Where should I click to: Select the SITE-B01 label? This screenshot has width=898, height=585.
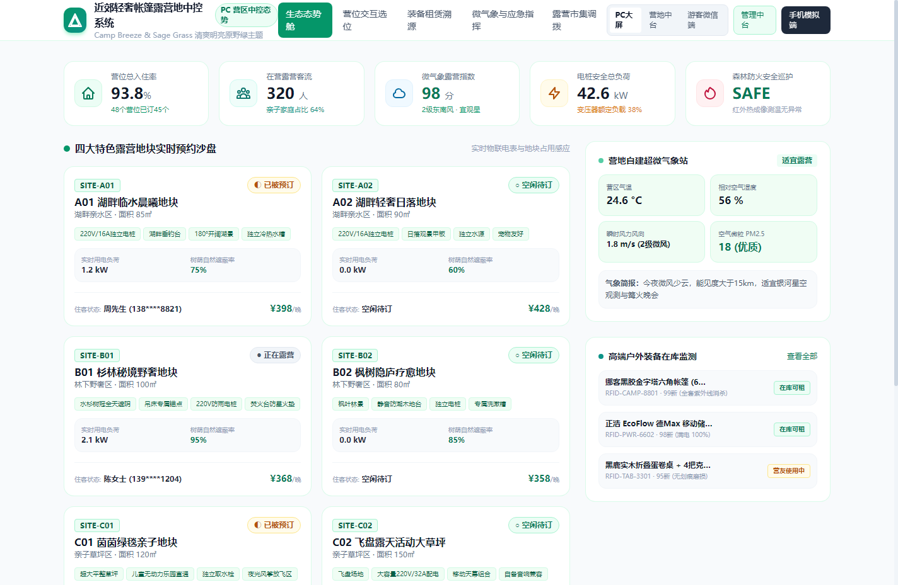click(x=97, y=356)
